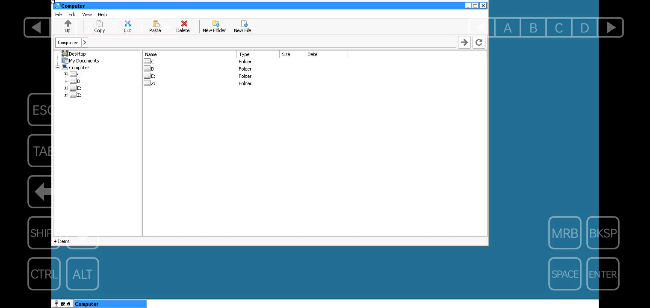The width and height of the screenshot is (650, 308).
Task: Open the File menu
Action: point(59,15)
